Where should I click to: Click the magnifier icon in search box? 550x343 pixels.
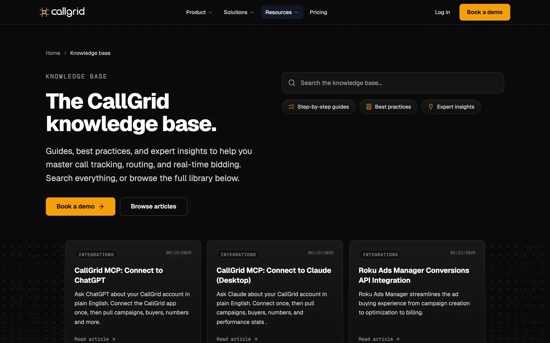tap(292, 83)
